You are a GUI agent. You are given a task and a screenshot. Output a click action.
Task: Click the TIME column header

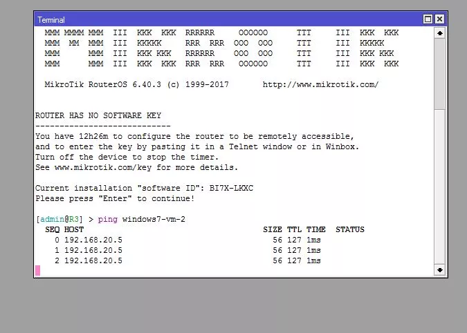click(x=315, y=229)
